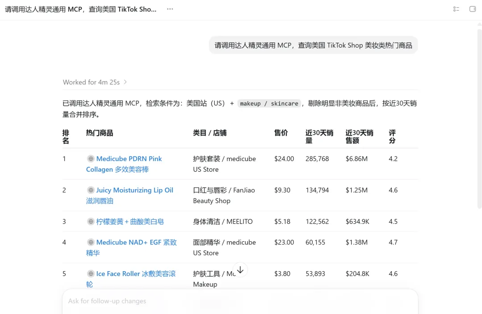Click the 近30天销量 column header
Image resolution: width=482 pixels, height=314 pixels.
[x=319, y=137]
